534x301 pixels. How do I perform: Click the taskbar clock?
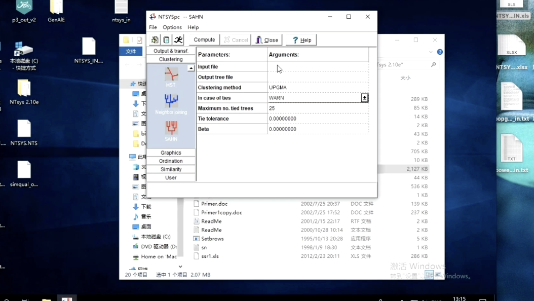click(459, 298)
